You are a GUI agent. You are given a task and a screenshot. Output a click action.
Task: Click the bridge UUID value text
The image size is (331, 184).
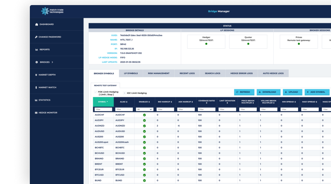[141, 36]
